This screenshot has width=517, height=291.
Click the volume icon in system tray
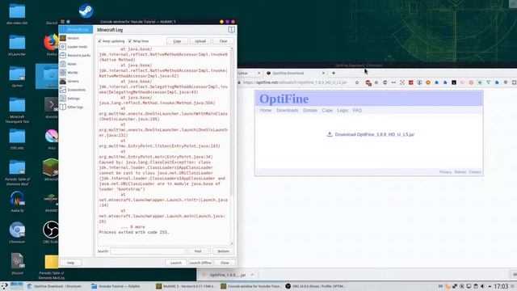482,286
